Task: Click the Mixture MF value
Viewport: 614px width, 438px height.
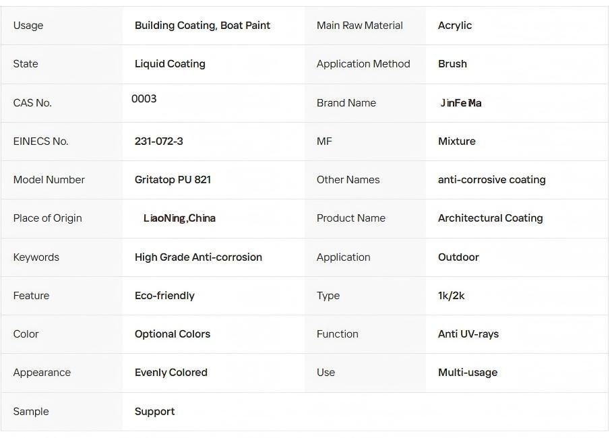Action: [x=457, y=142]
